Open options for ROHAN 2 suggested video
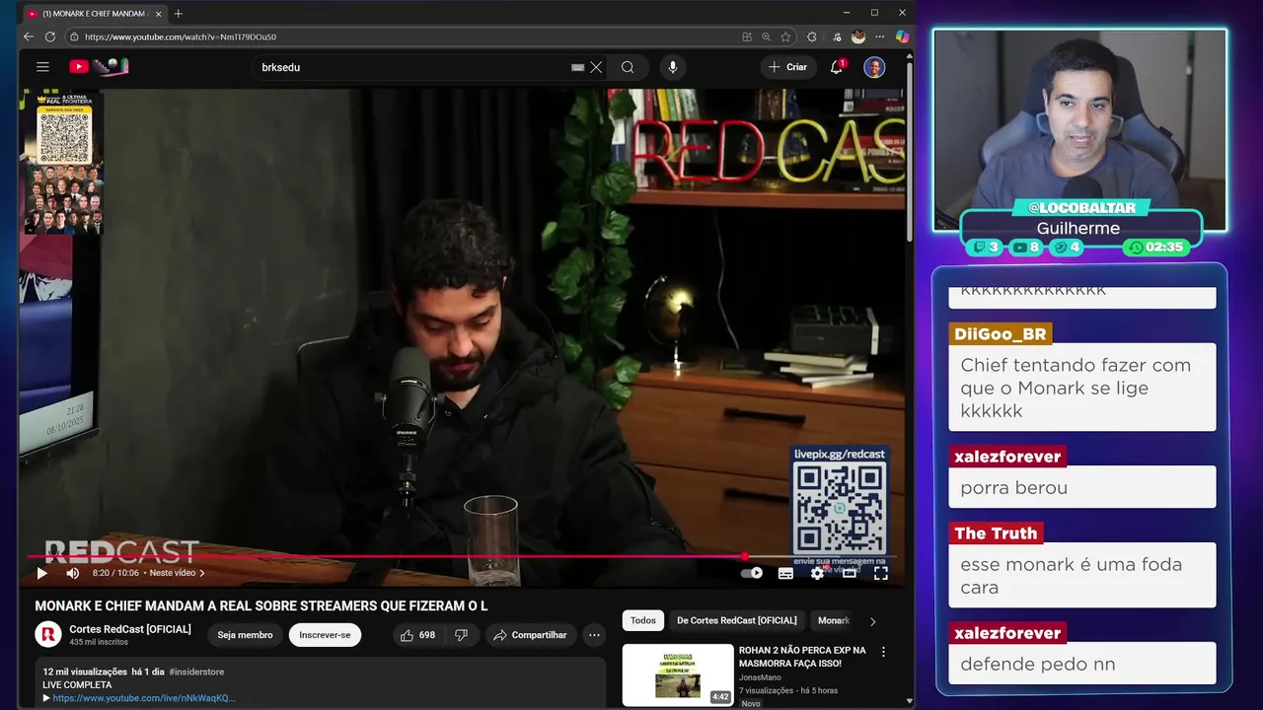Viewport: 1263px width, 710px height. tap(883, 652)
